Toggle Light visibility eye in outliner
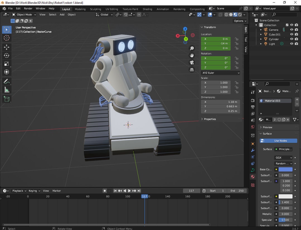Image resolution: width=301 pixels, height=230 pixels. coord(292,44)
